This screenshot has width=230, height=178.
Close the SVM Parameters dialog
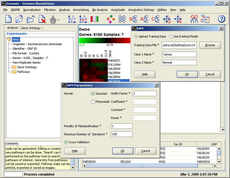point(157,85)
